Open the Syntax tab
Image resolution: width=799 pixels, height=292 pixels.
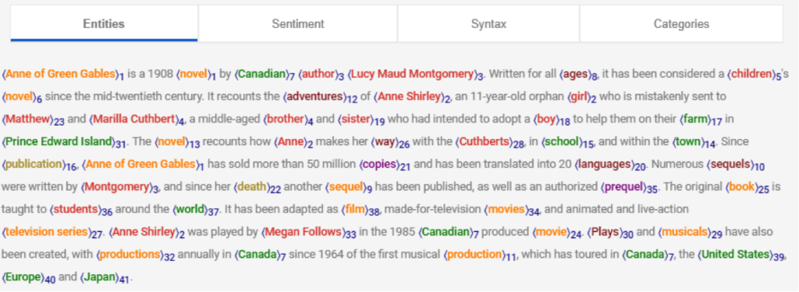coord(488,24)
